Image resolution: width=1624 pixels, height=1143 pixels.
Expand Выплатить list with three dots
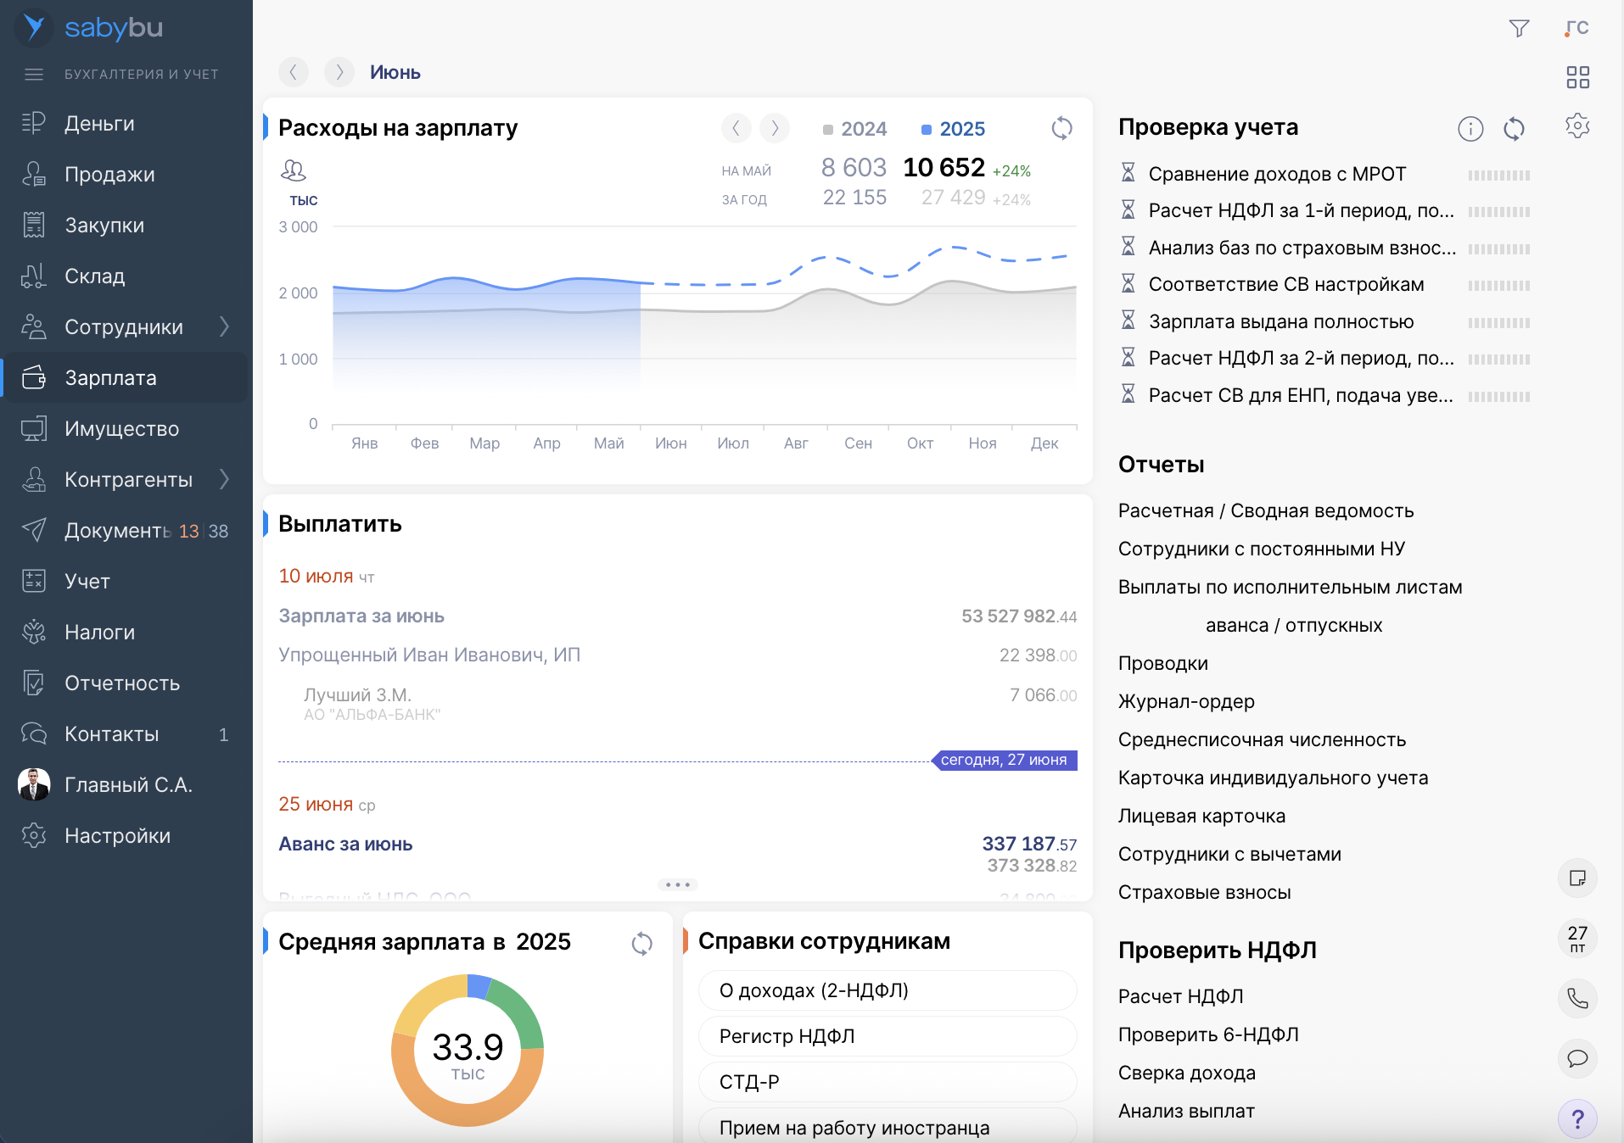(677, 884)
